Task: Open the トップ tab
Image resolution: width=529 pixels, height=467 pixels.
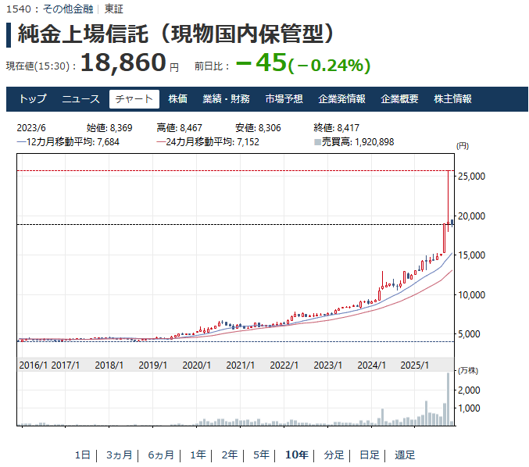Action: (x=33, y=99)
